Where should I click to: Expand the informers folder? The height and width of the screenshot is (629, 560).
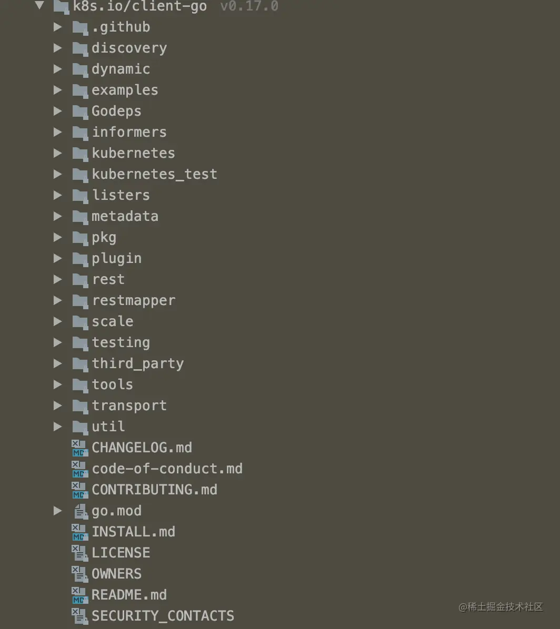click(58, 132)
